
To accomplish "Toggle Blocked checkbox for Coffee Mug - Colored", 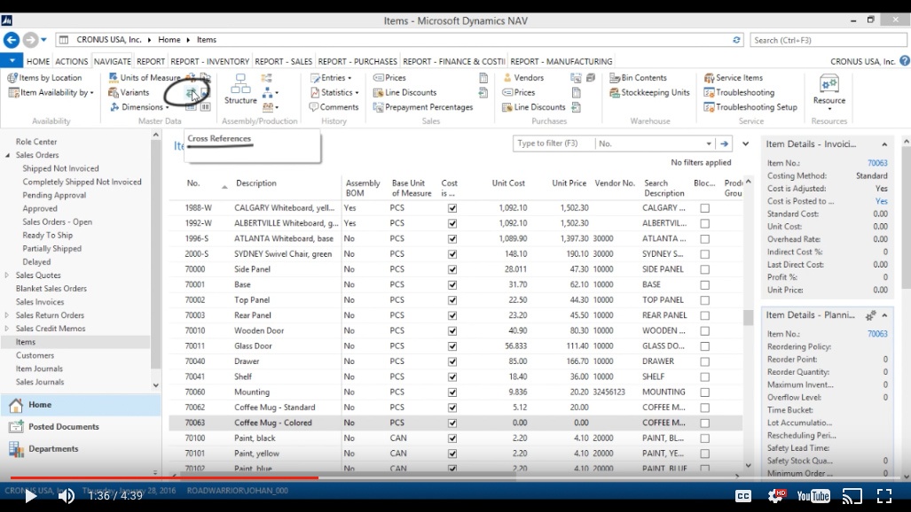I will pyautogui.click(x=704, y=423).
